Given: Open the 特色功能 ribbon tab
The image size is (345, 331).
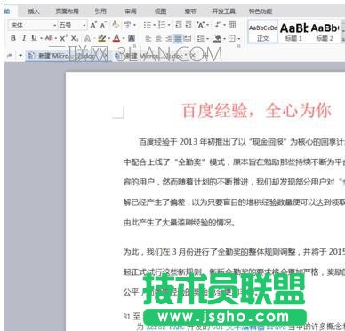Looking at the screenshot, I should [x=261, y=12].
